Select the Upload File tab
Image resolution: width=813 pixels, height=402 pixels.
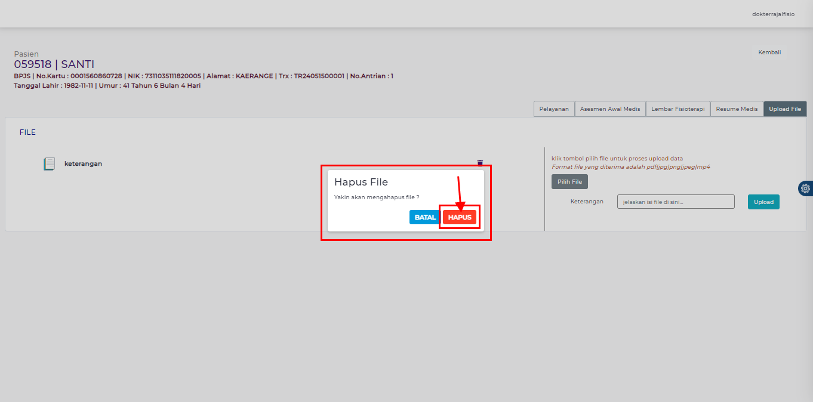point(784,109)
